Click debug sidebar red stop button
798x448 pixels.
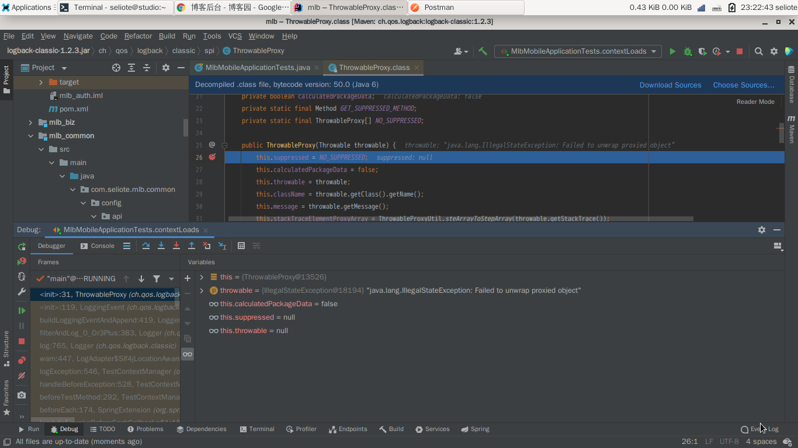pyautogui.click(x=22, y=341)
